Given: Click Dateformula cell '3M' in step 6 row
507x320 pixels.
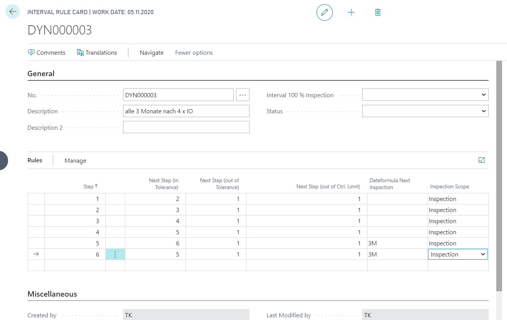Looking at the screenshot, I should point(397,254).
